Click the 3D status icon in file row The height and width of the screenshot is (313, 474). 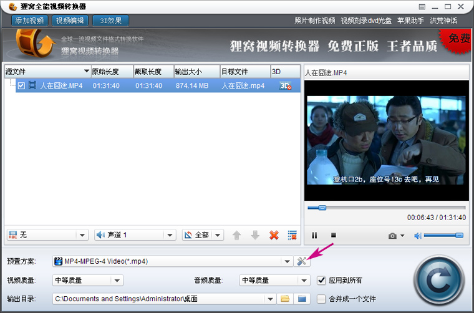[286, 85]
